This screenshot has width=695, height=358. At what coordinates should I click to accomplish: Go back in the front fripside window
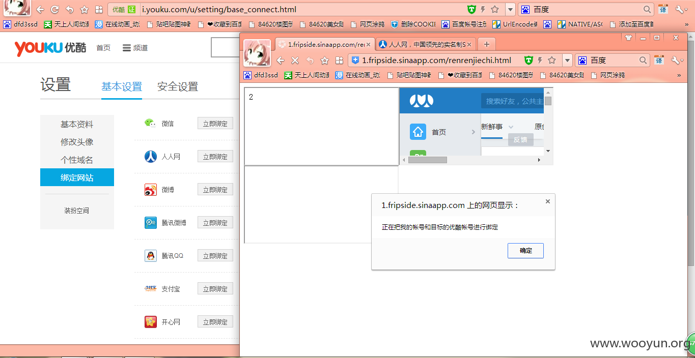coord(280,61)
